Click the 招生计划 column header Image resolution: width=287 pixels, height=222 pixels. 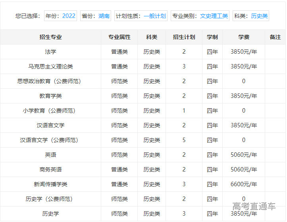coord(184,37)
